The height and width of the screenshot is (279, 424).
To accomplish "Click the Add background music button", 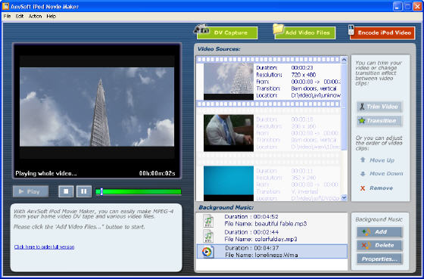I will [379, 232].
